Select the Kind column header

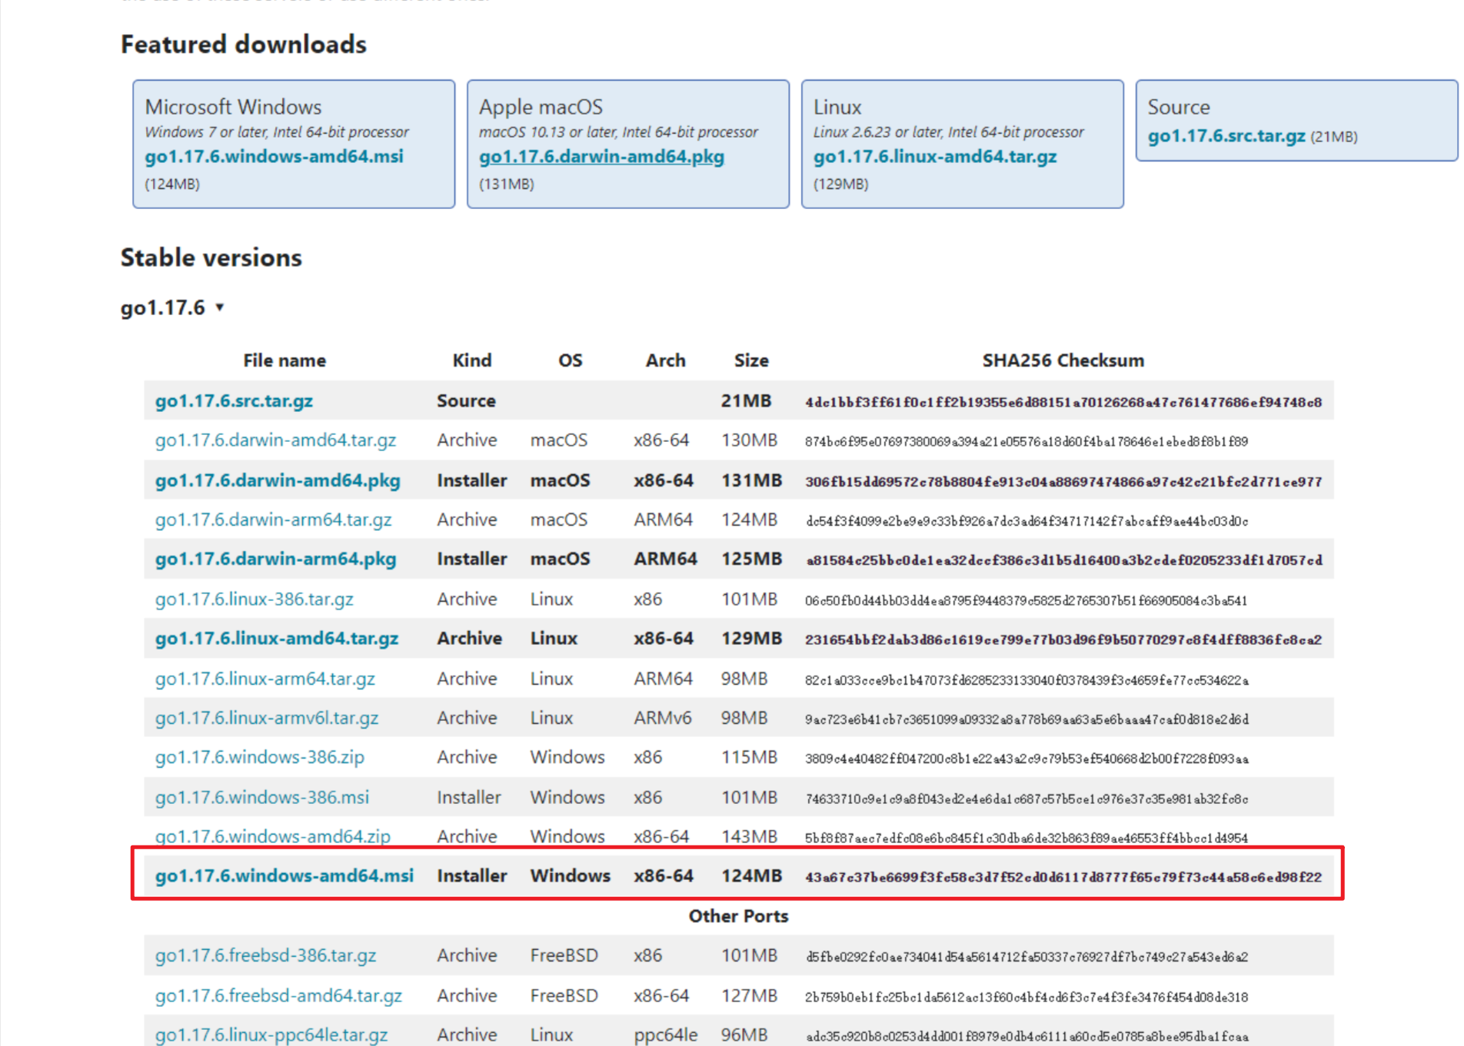click(472, 360)
